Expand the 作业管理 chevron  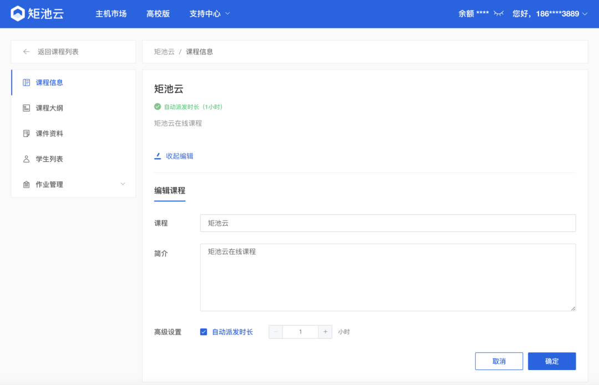pos(123,184)
